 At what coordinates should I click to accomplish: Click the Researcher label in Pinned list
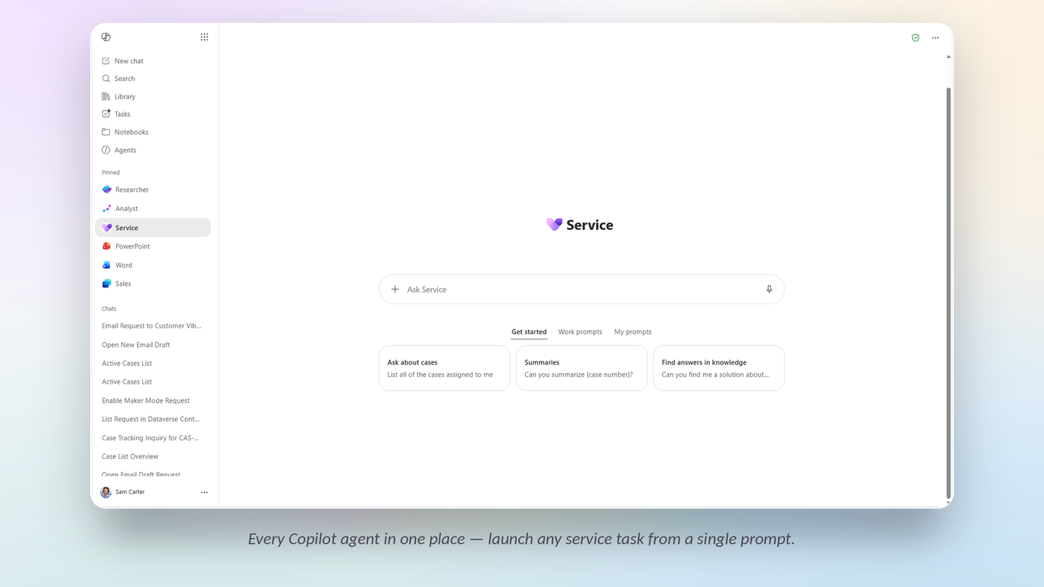[132, 190]
